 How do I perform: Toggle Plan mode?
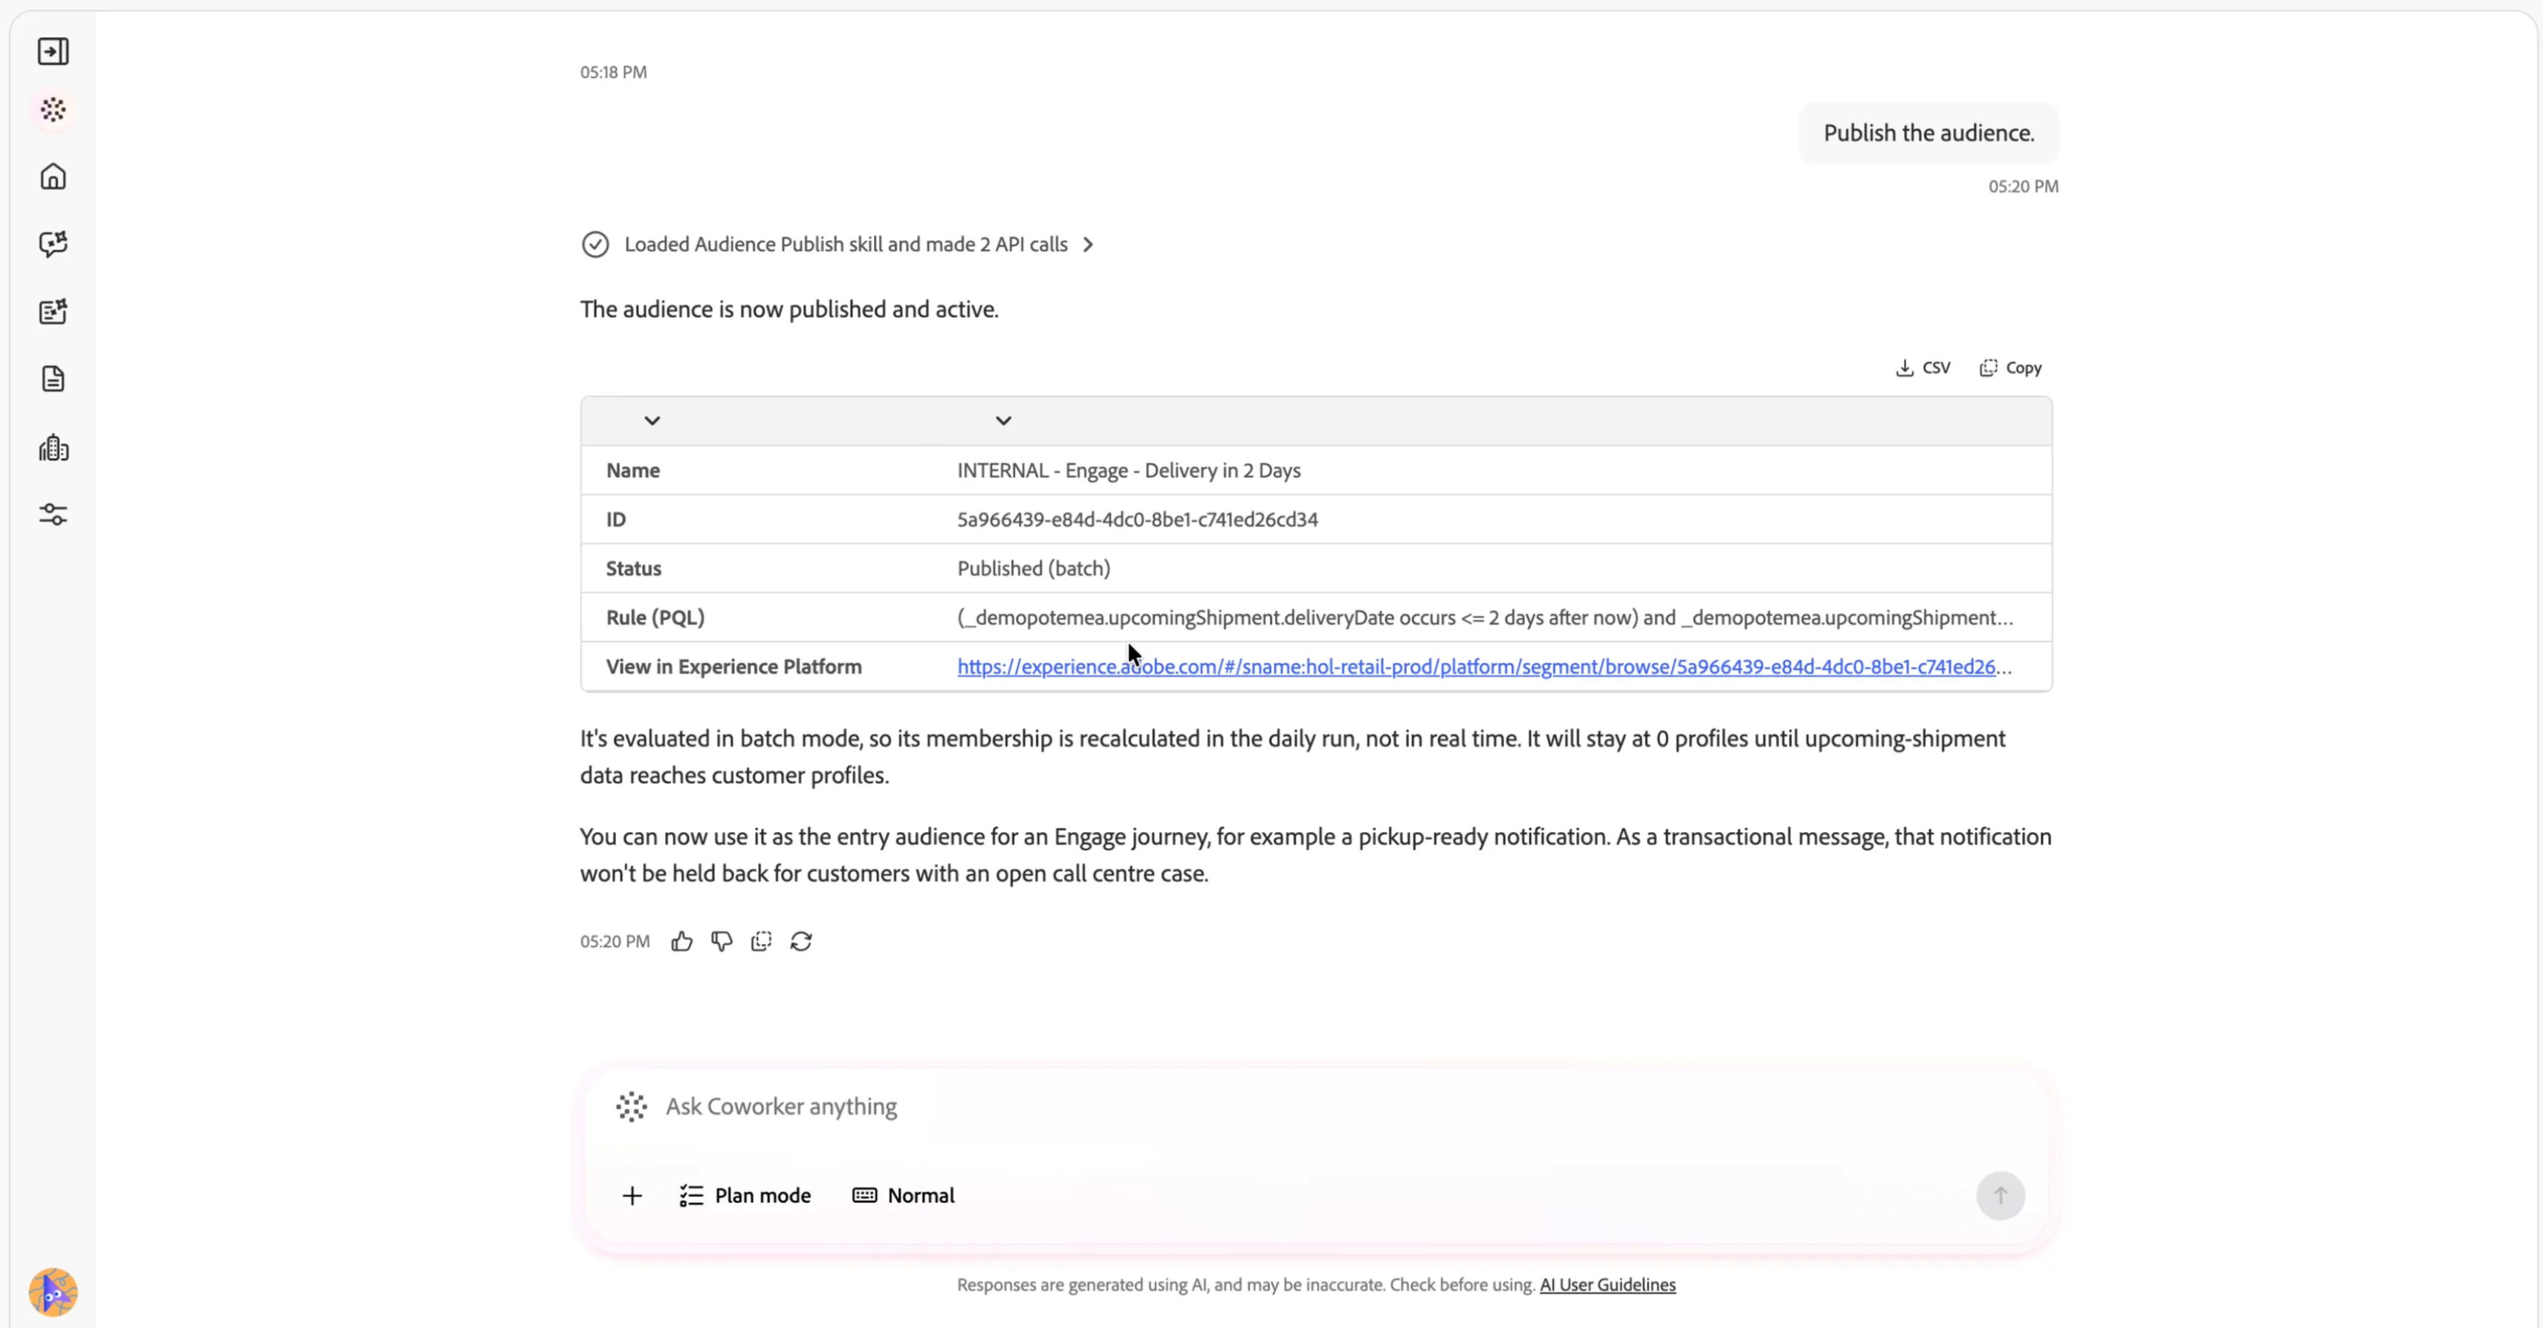click(x=745, y=1196)
